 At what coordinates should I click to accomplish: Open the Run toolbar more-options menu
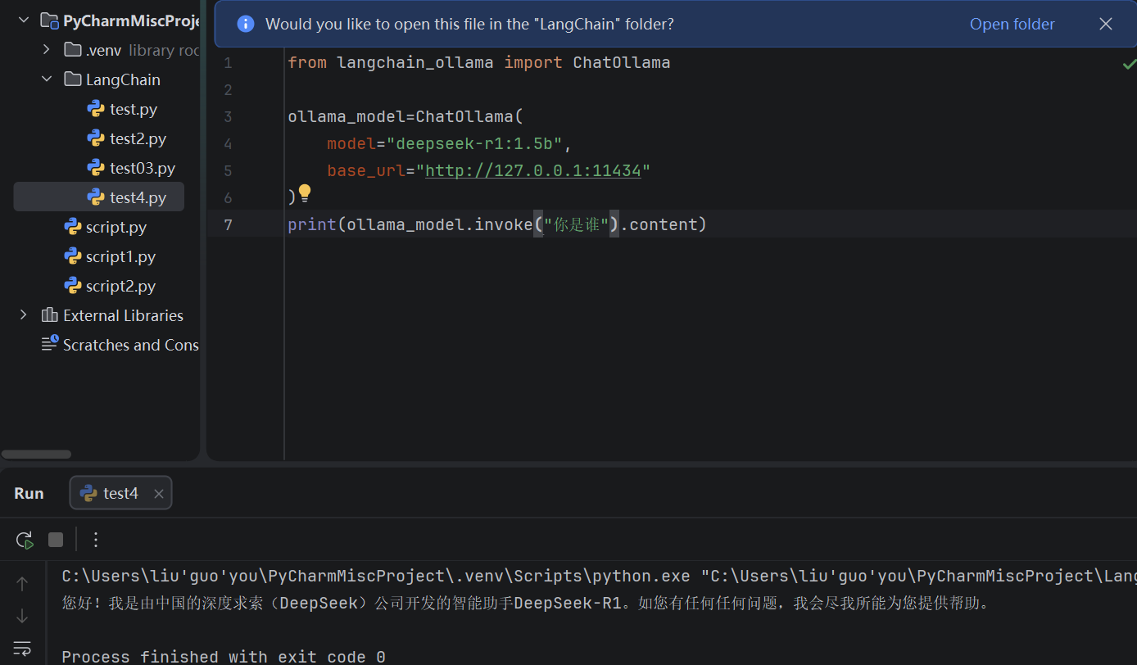pyautogui.click(x=96, y=540)
